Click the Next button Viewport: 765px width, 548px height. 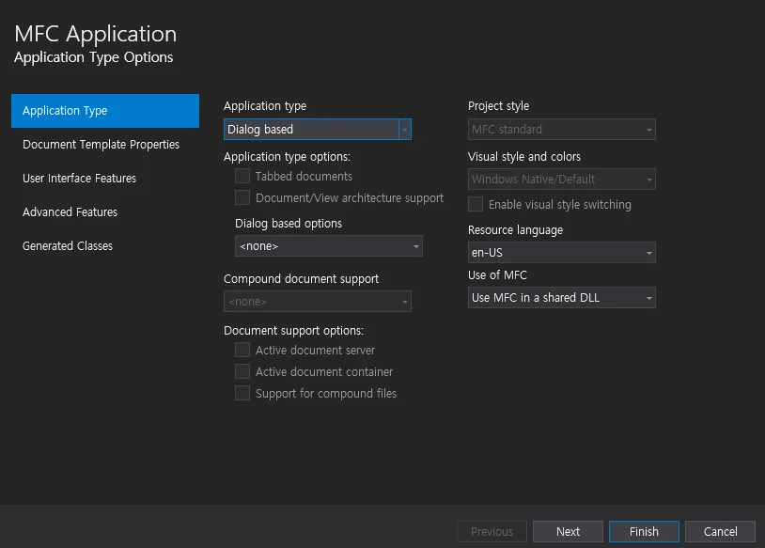click(568, 531)
